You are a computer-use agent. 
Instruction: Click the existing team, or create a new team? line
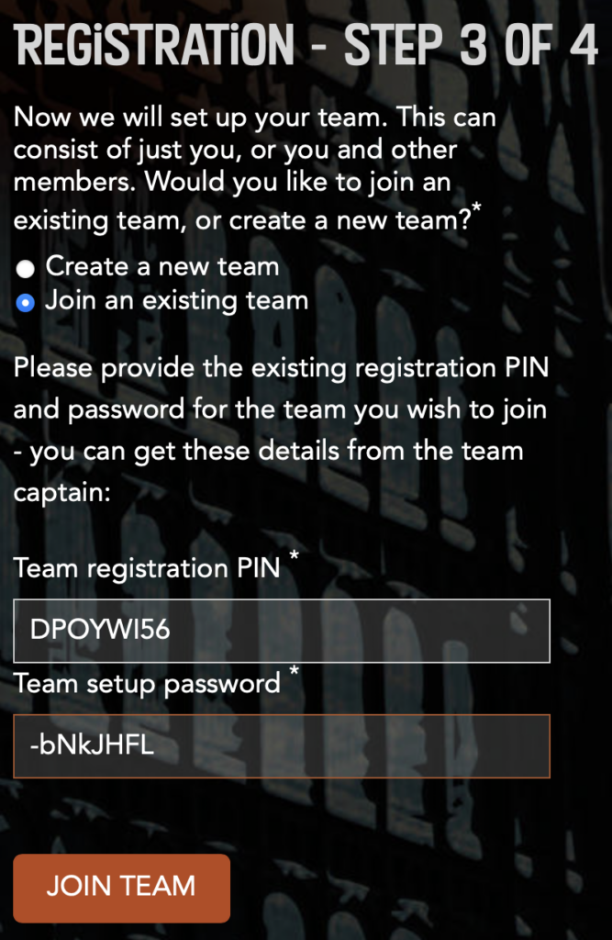point(242,220)
